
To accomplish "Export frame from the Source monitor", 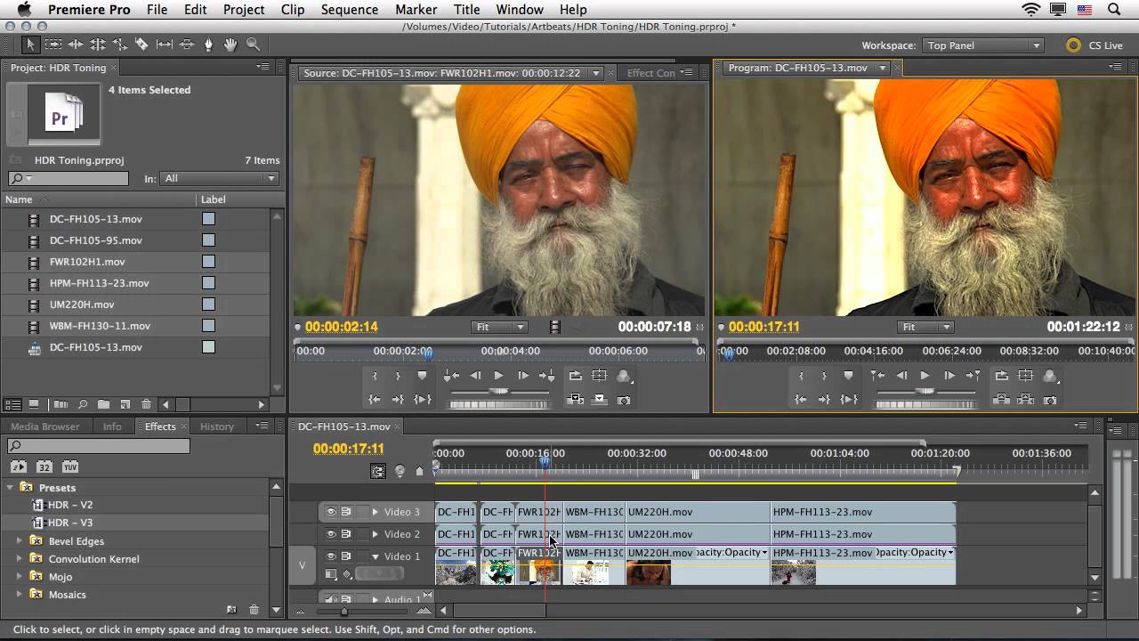I will tap(624, 401).
